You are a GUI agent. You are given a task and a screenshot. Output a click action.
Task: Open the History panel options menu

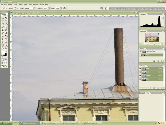click(x=164, y=49)
